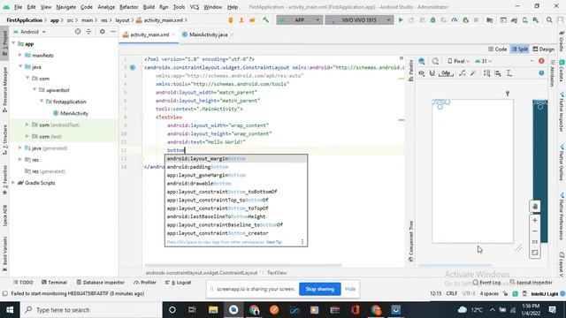
Task: Click Hide on the sharing bar
Action: tap(350, 289)
